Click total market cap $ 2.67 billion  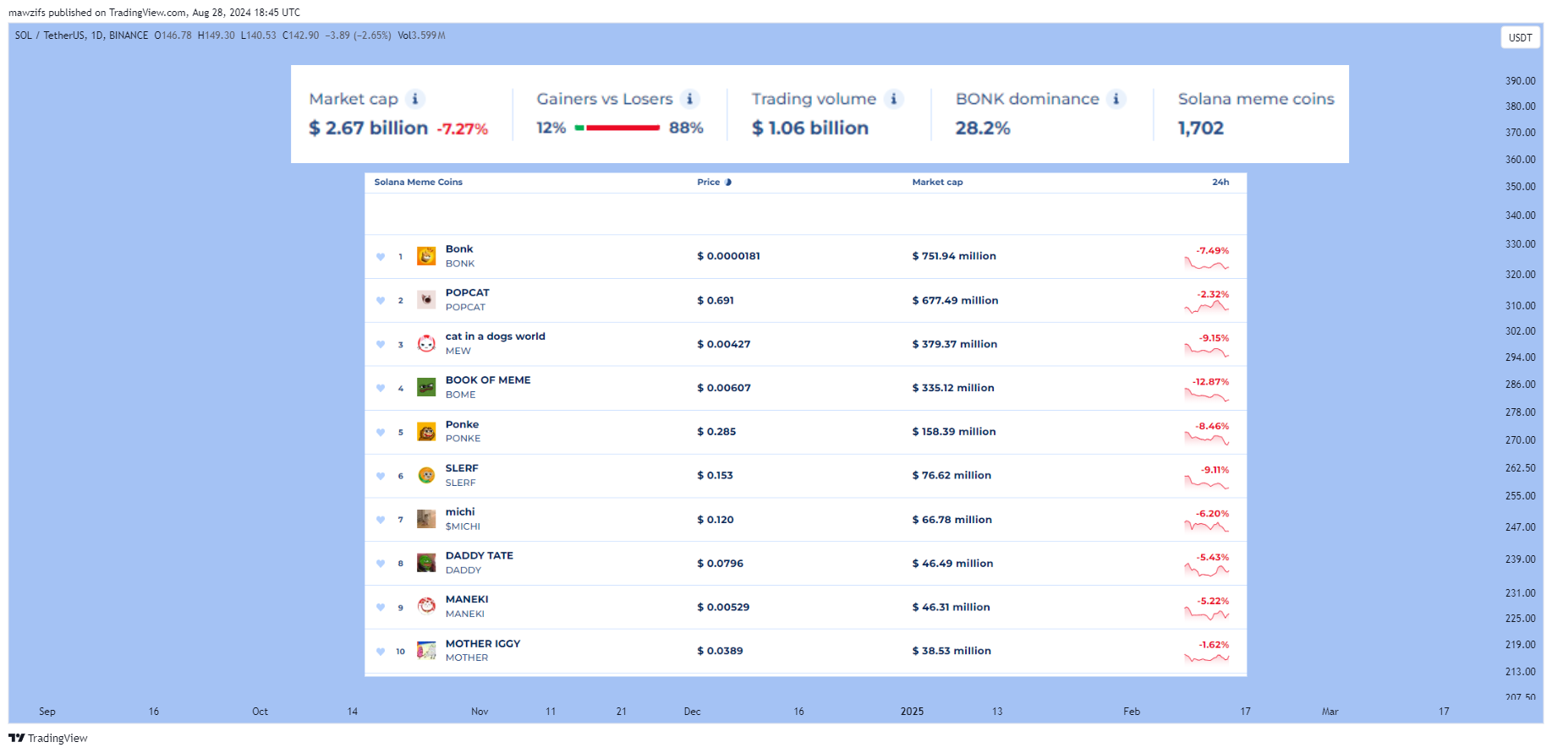click(x=369, y=128)
